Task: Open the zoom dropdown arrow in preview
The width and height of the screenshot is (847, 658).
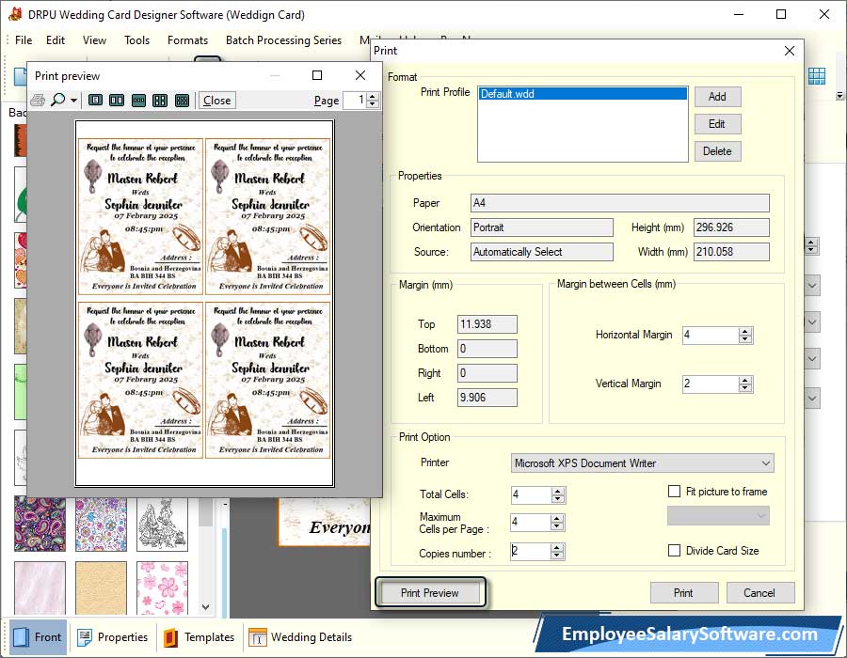Action: coord(73,101)
